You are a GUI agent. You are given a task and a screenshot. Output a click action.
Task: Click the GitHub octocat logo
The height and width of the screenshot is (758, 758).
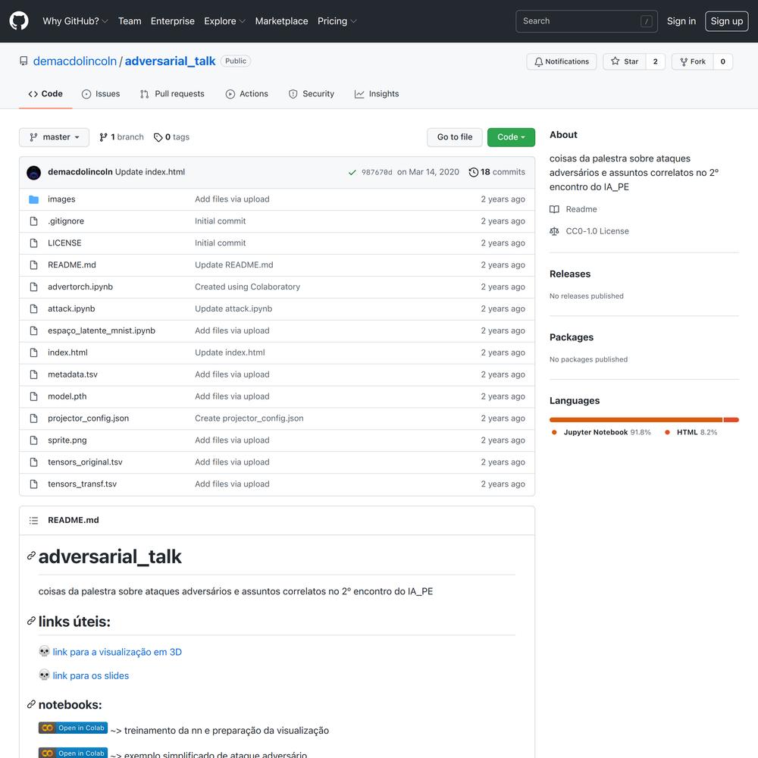(x=19, y=20)
